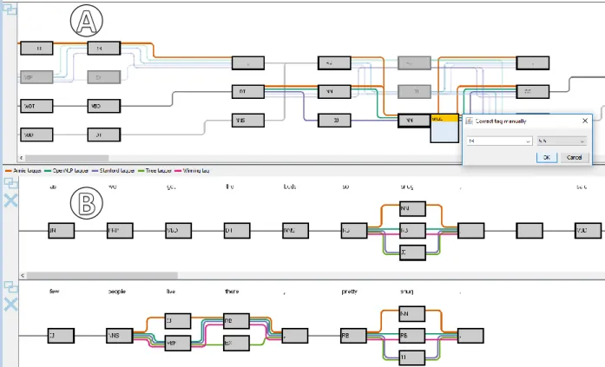Click window icon beside 'few people live' sentence
Screen dimensions: 605x367
click(x=10, y=287)
